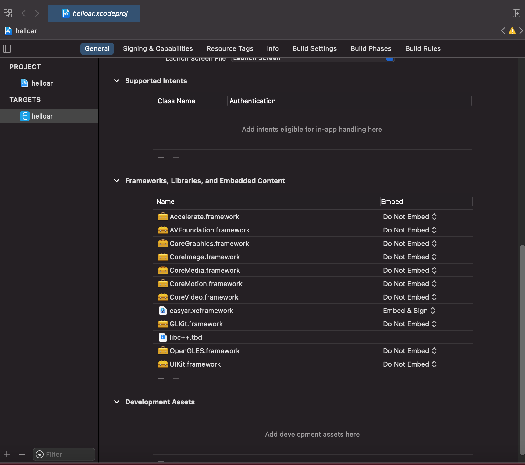
Task: Toggle the left navigator sidebar
Action: [7, 49]
